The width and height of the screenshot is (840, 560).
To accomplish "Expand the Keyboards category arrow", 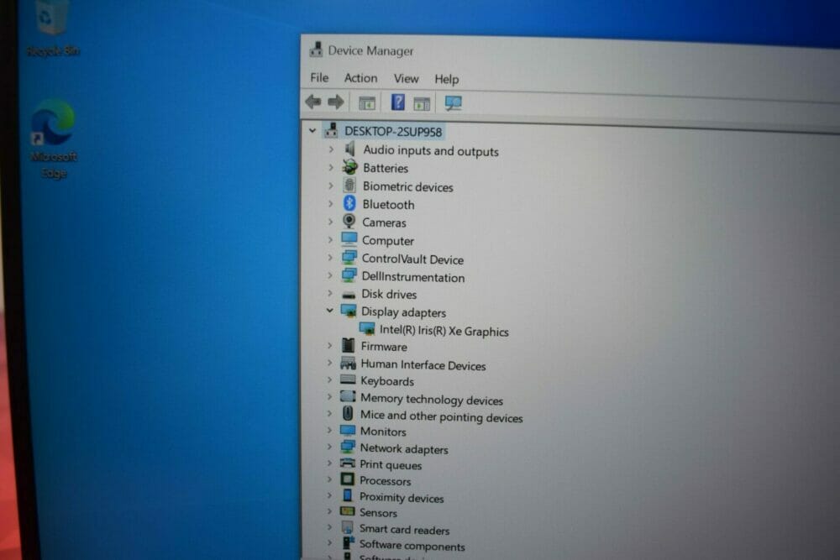I will point(329,379).
